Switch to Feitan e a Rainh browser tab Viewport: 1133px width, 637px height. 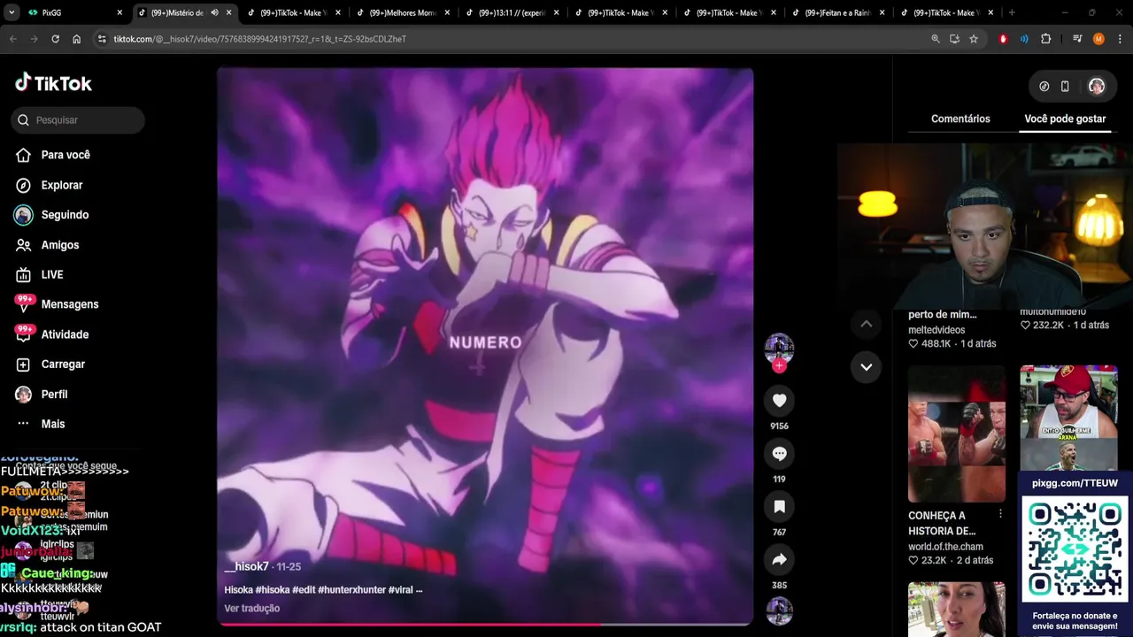(x=838, y=12)
